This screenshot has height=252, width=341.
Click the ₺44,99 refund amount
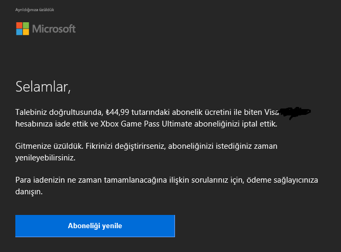coord(117,112)
